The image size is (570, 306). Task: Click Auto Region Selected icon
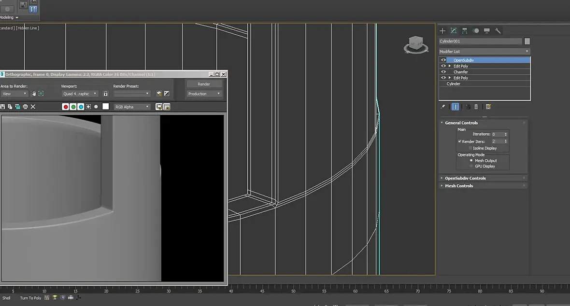coord(41,94)
